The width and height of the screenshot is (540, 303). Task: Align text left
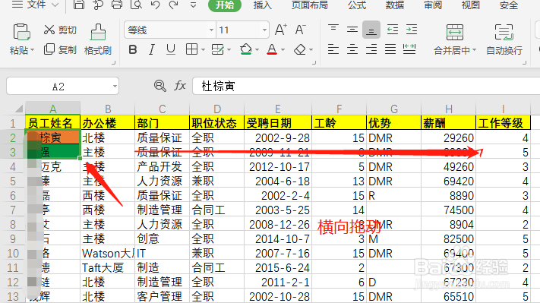pos(333,49)
